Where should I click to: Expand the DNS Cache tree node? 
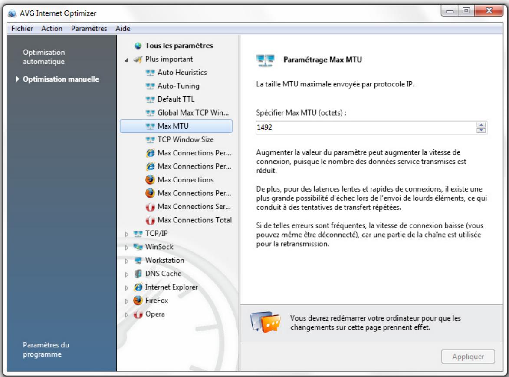[x=127, y=274]
